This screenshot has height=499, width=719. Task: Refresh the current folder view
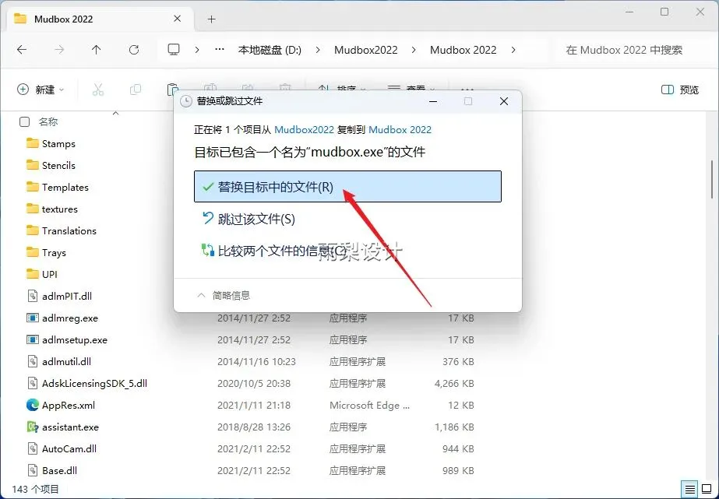coord(134,50)
